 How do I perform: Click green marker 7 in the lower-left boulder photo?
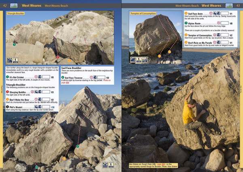click(78, 146)
